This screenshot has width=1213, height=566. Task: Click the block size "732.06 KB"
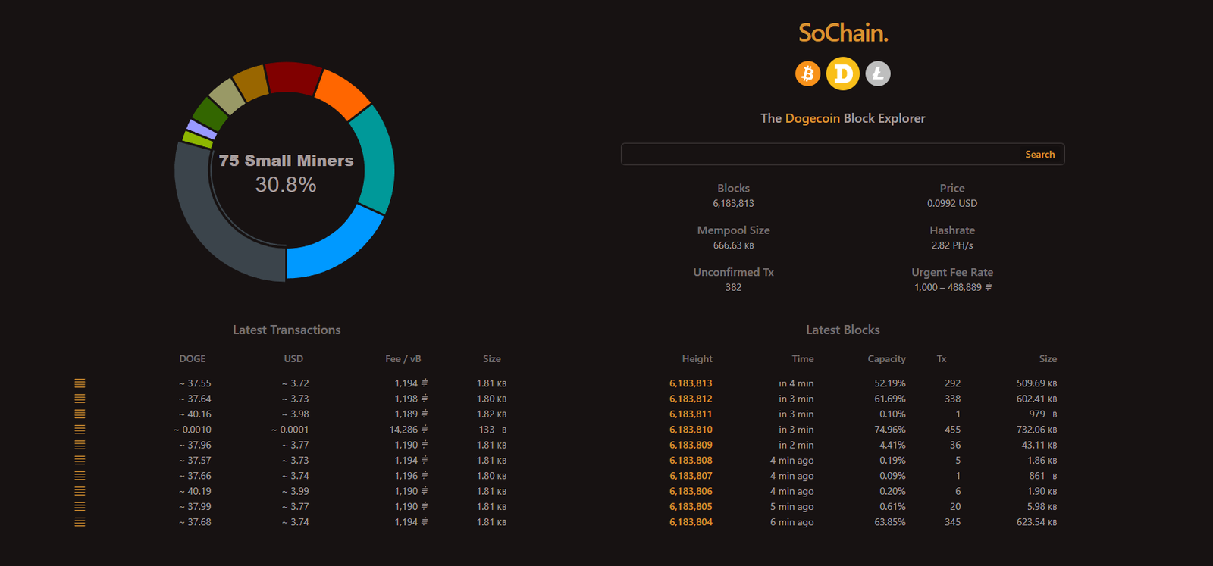pyautogui.click(x=1036, y=430)
